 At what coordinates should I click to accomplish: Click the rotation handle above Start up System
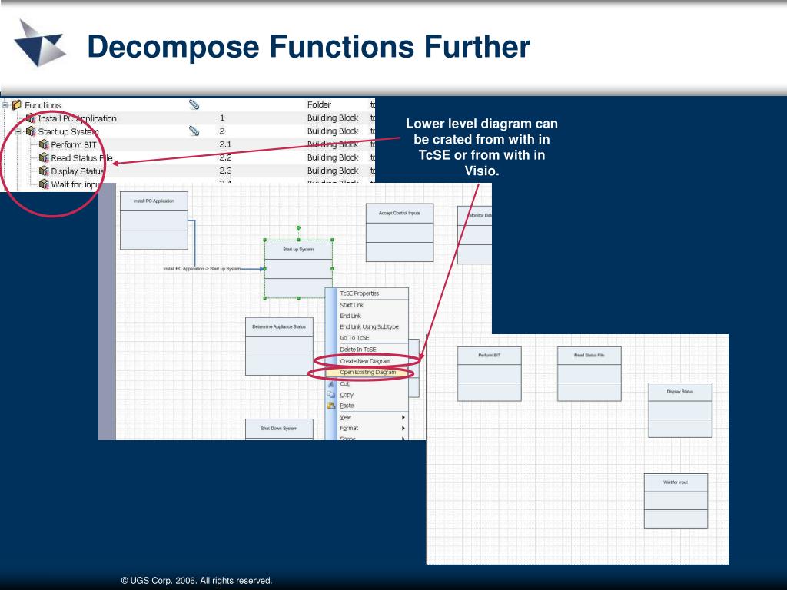(299, 227)
